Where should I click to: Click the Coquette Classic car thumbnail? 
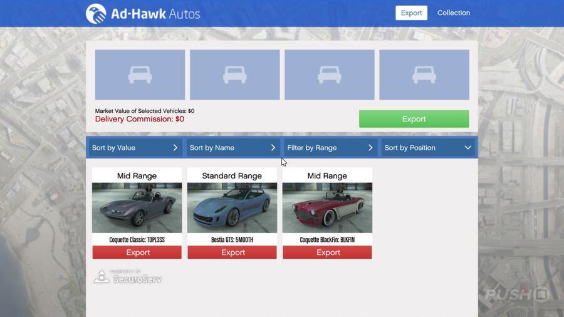click(137, 207)
